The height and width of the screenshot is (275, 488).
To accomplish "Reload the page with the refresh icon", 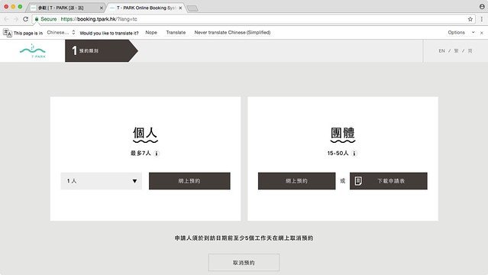I will click(25, 19).
